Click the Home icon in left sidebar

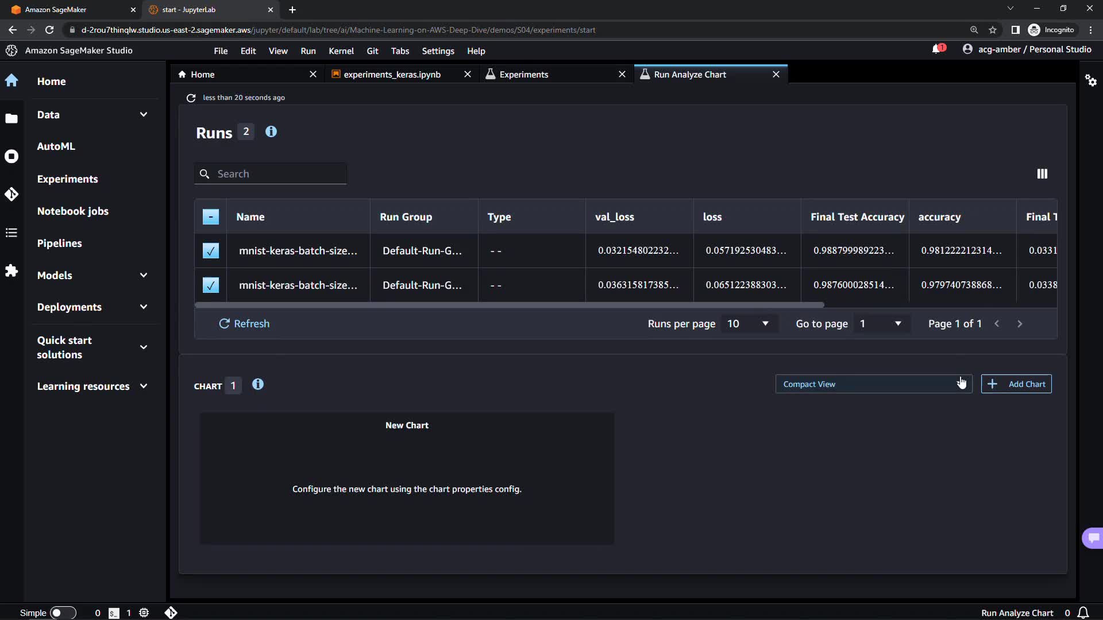pos(11,81)
